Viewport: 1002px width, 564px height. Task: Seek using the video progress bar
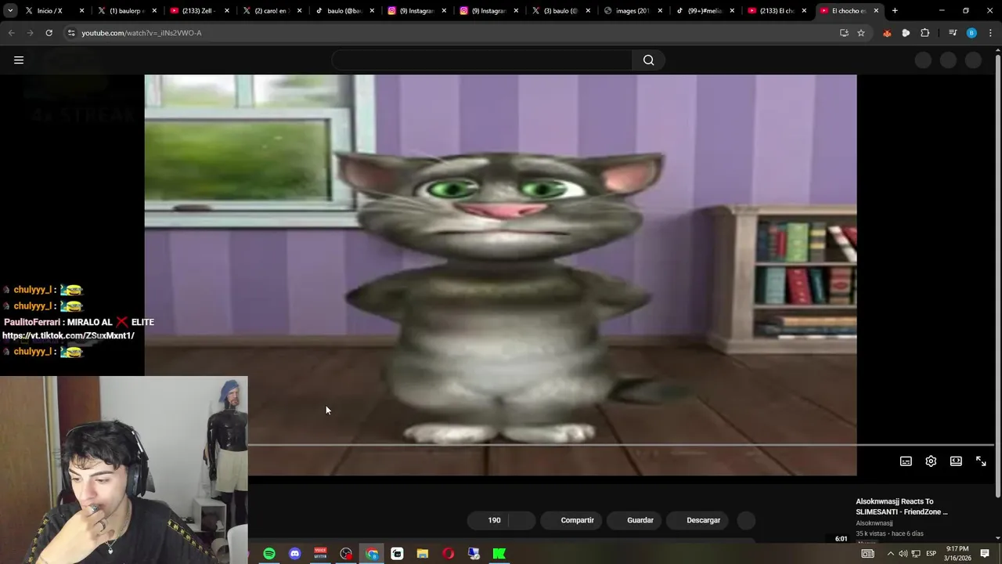pyautogui.click(x=622, y=445)
